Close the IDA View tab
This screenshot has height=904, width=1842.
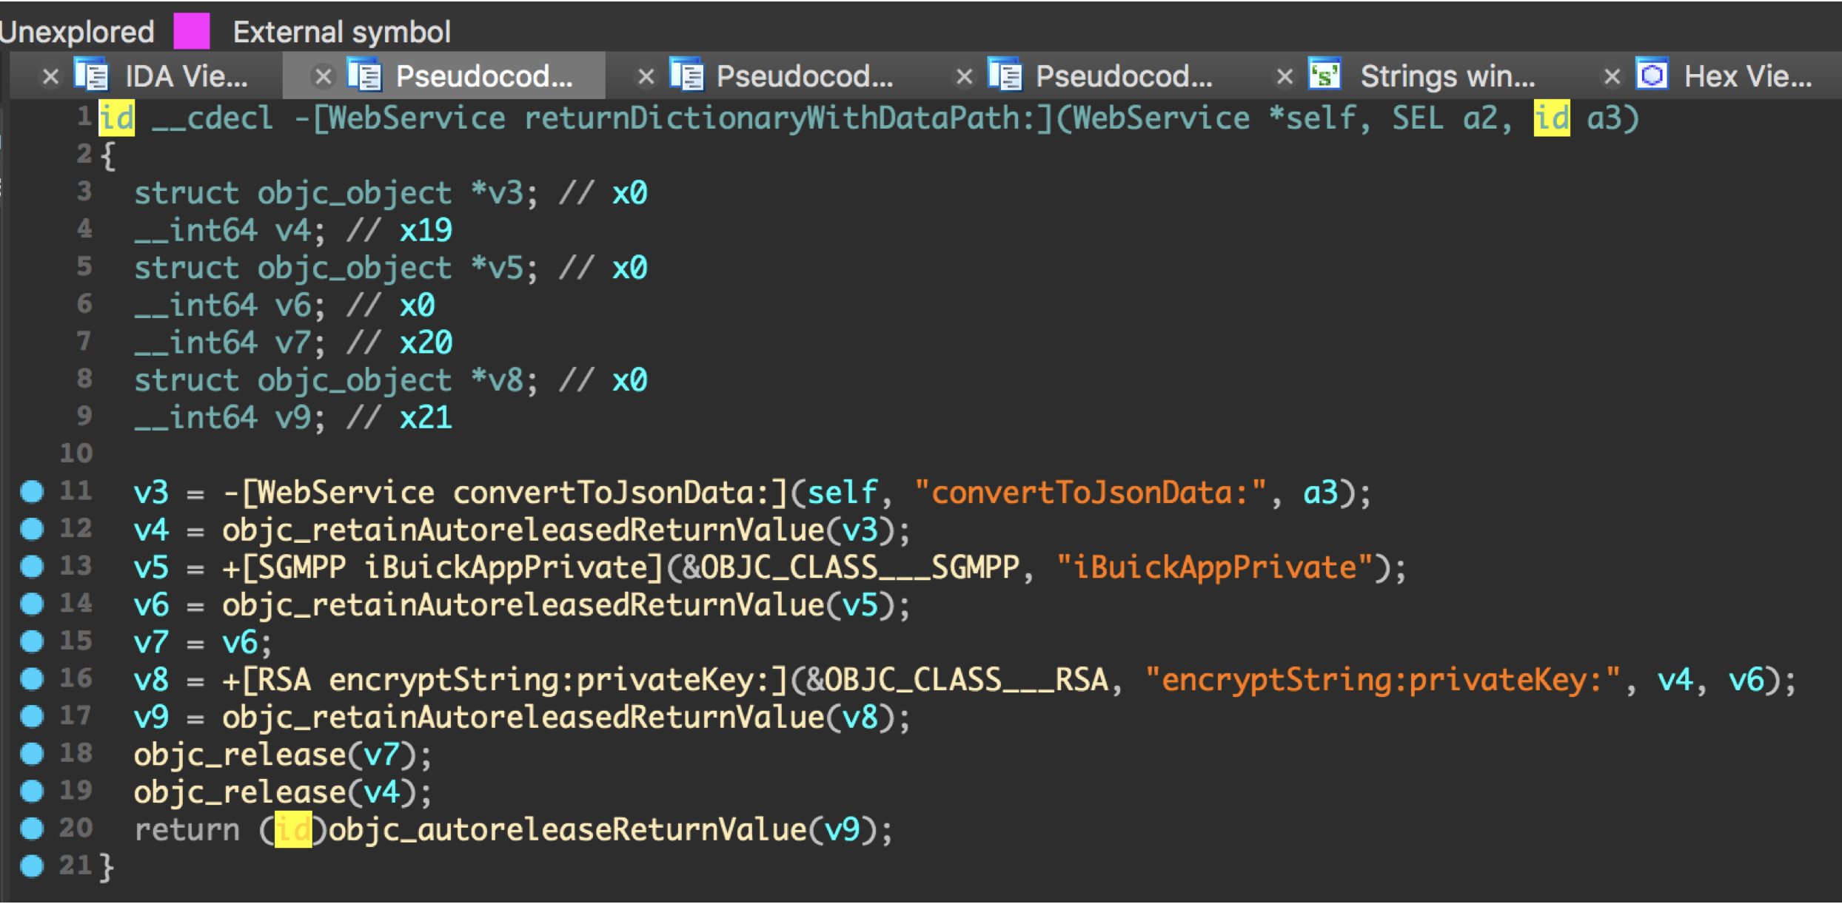pyautogui.click(x=50, y=76)
